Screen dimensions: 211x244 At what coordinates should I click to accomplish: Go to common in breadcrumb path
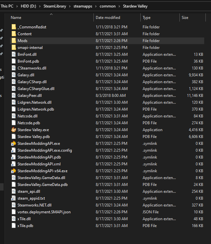click(107, 6)
